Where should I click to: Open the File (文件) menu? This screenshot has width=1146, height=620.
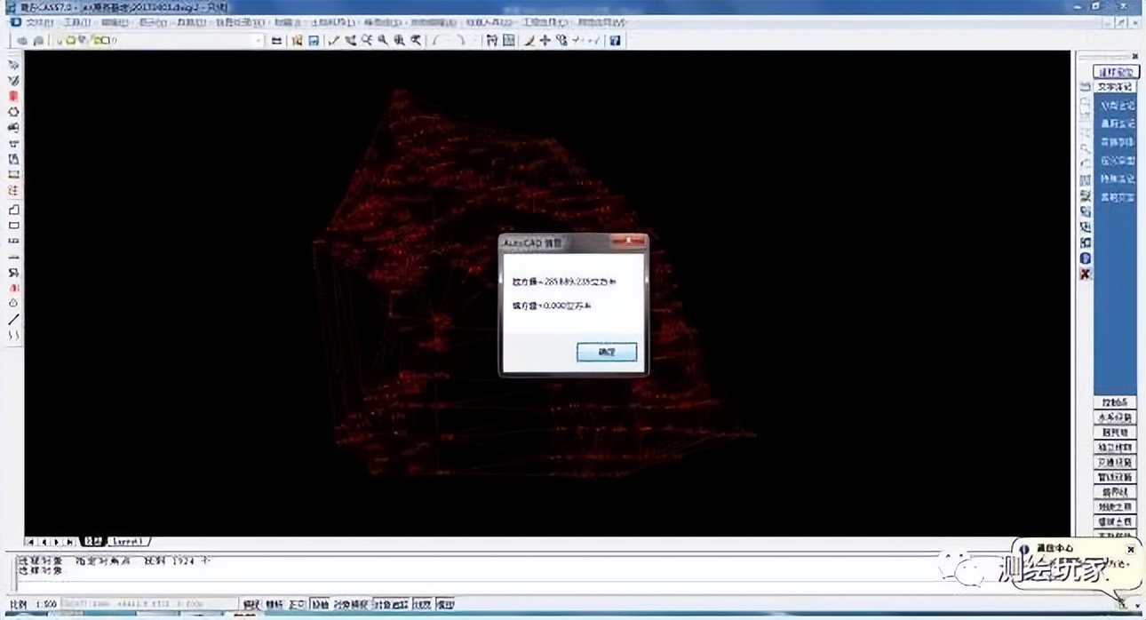(39, 22)
